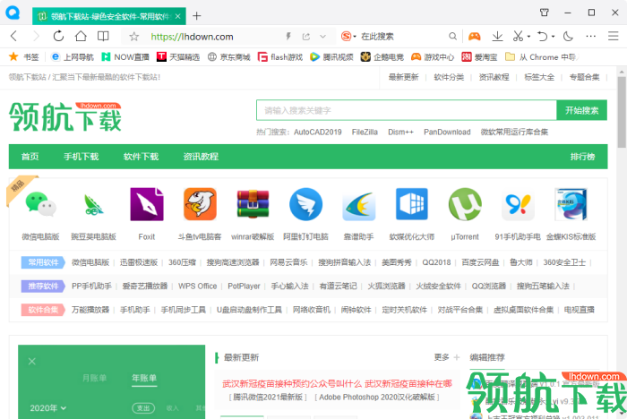Click the AutoCAD2019 hot search link
This screenshot has height=419, width=627.
pyautogui.click(x=317, y=132)
